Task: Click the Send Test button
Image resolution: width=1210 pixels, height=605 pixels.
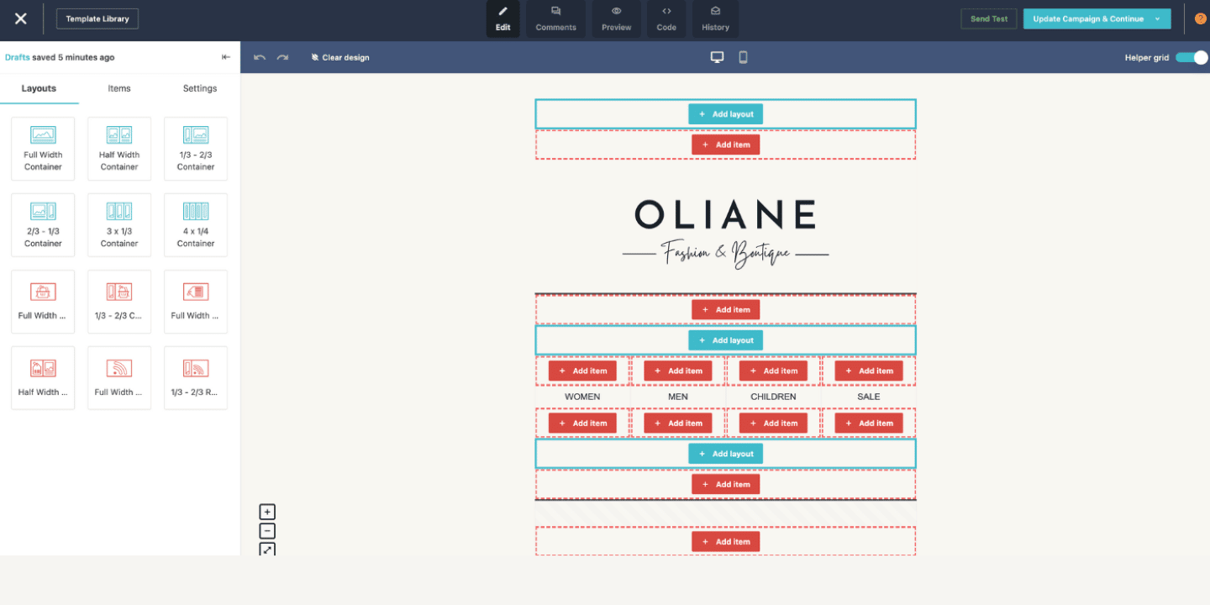Action: tap(989, 18)
